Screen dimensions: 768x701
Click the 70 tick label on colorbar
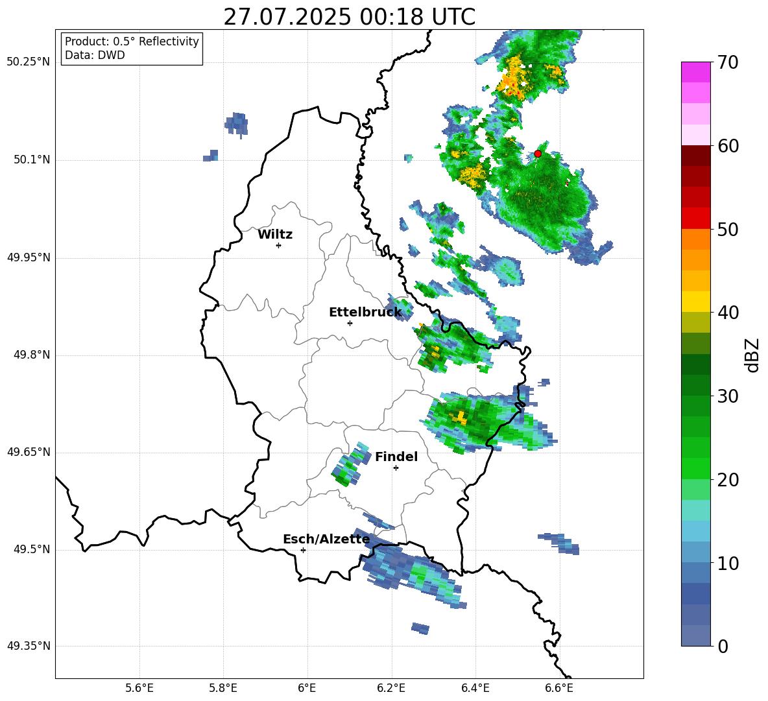(728, 63)
